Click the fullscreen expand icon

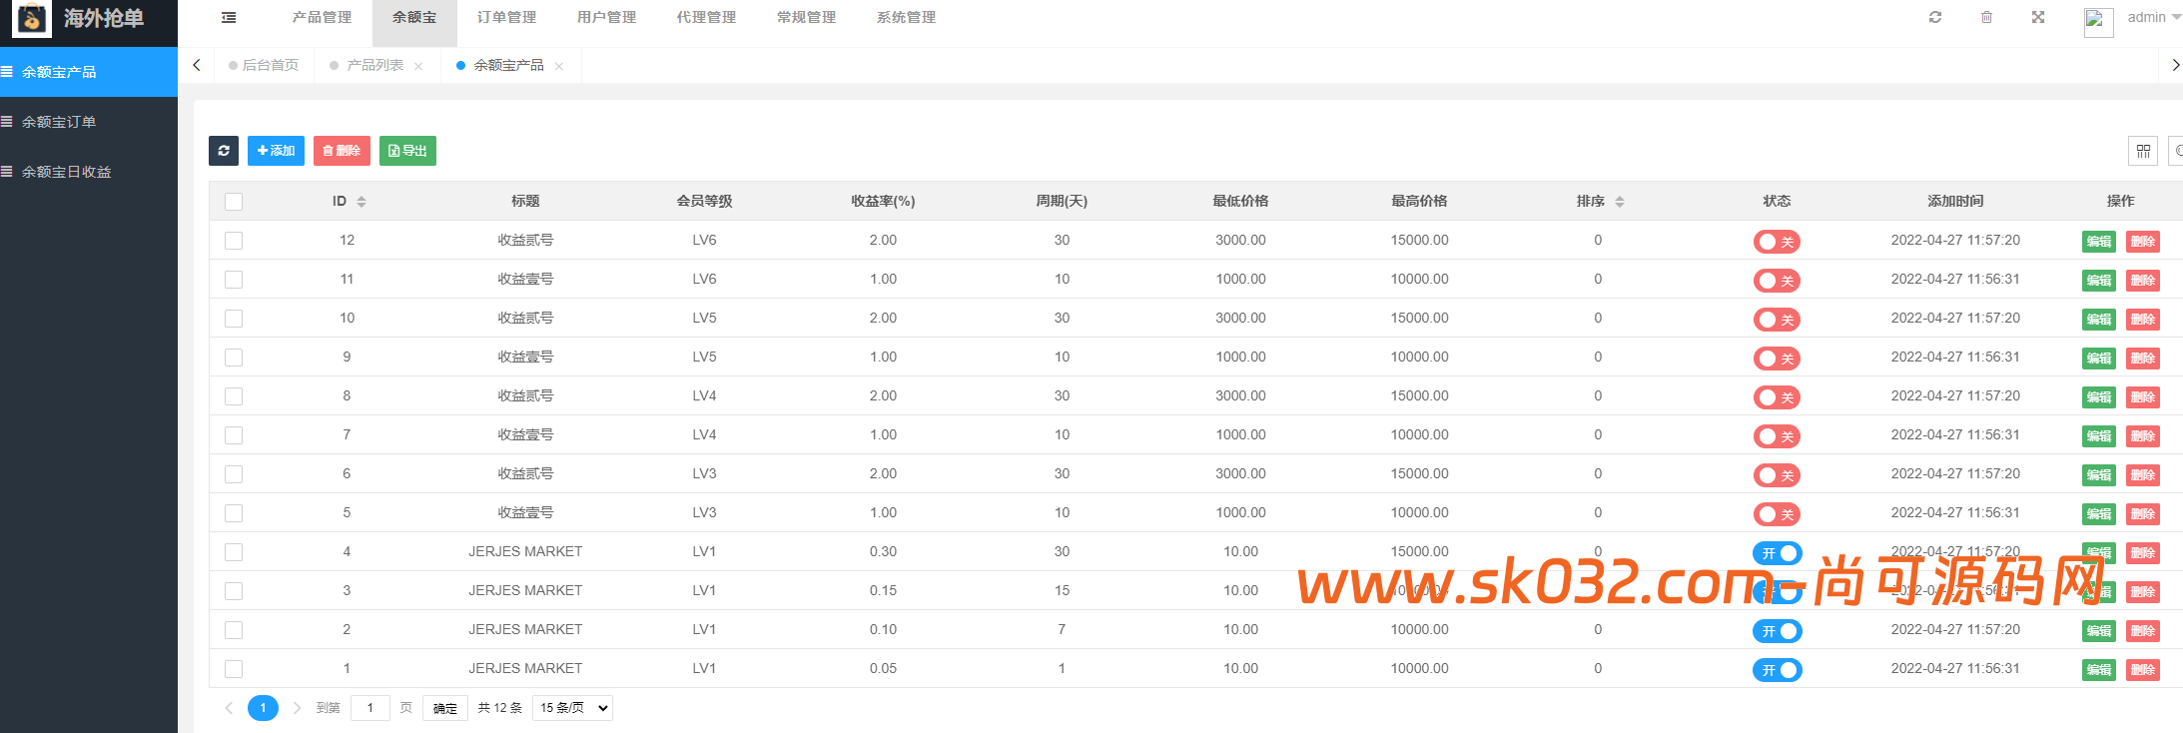(2038, 17)
